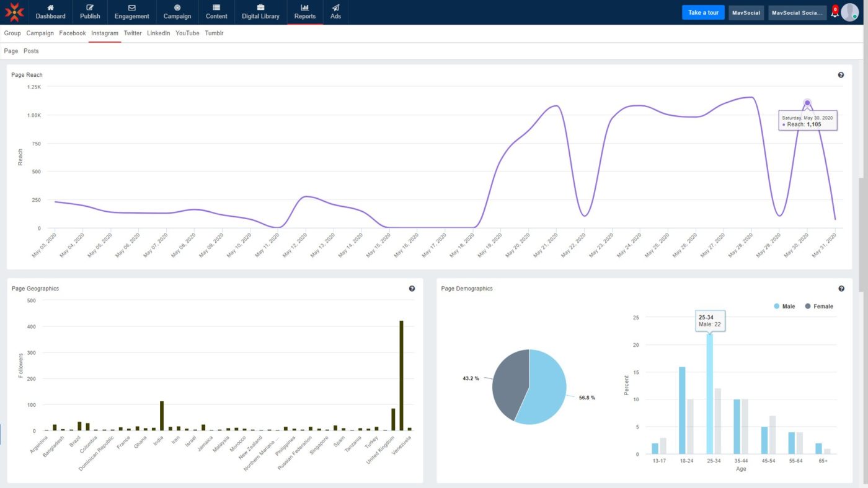Open the Reports menu item
Screen dimensions: 868x488
304,12
